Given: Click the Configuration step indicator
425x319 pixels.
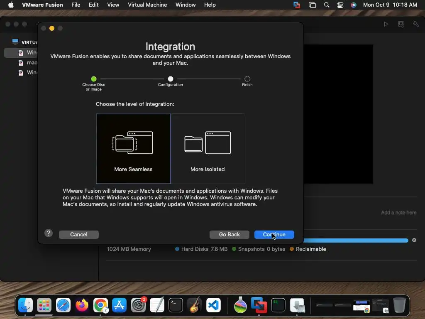Looking at the screenshot, I should coord(171,79).
